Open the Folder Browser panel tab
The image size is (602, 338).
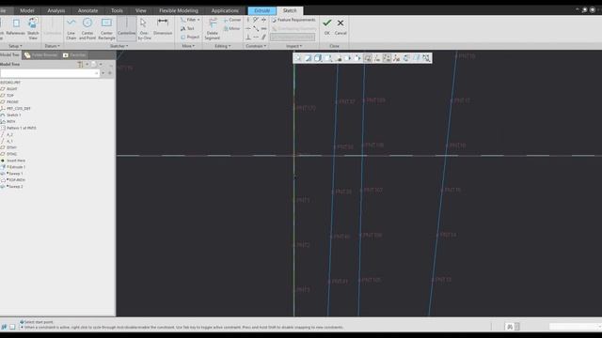click(x=40, y=55)
